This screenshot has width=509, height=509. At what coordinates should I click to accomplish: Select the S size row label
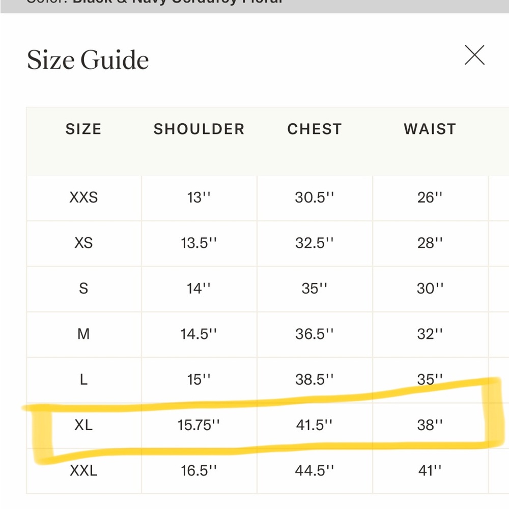(83, 288)
